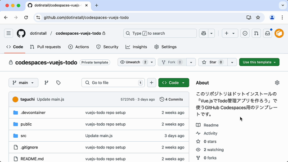Close the dotinstall/codespaces-vuejs tab
Viewport: 288px width, 162px height.
click(x=86, y=5)
